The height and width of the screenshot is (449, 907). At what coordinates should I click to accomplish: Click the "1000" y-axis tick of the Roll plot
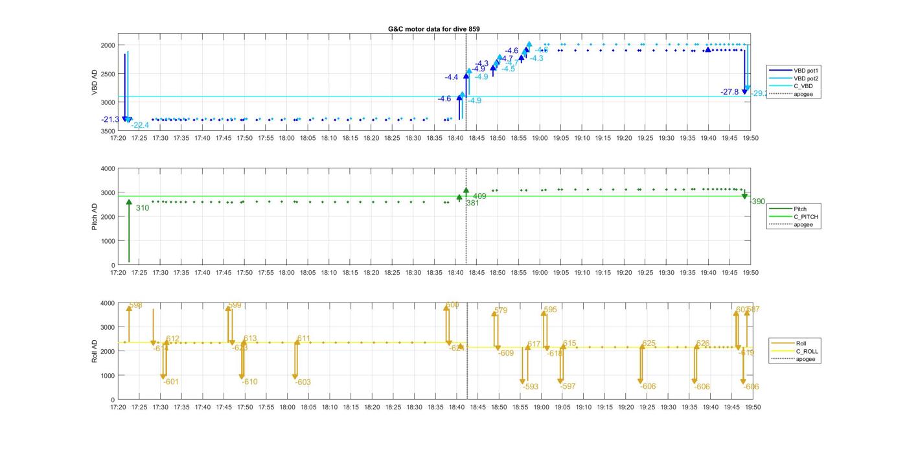pos(108,376)
